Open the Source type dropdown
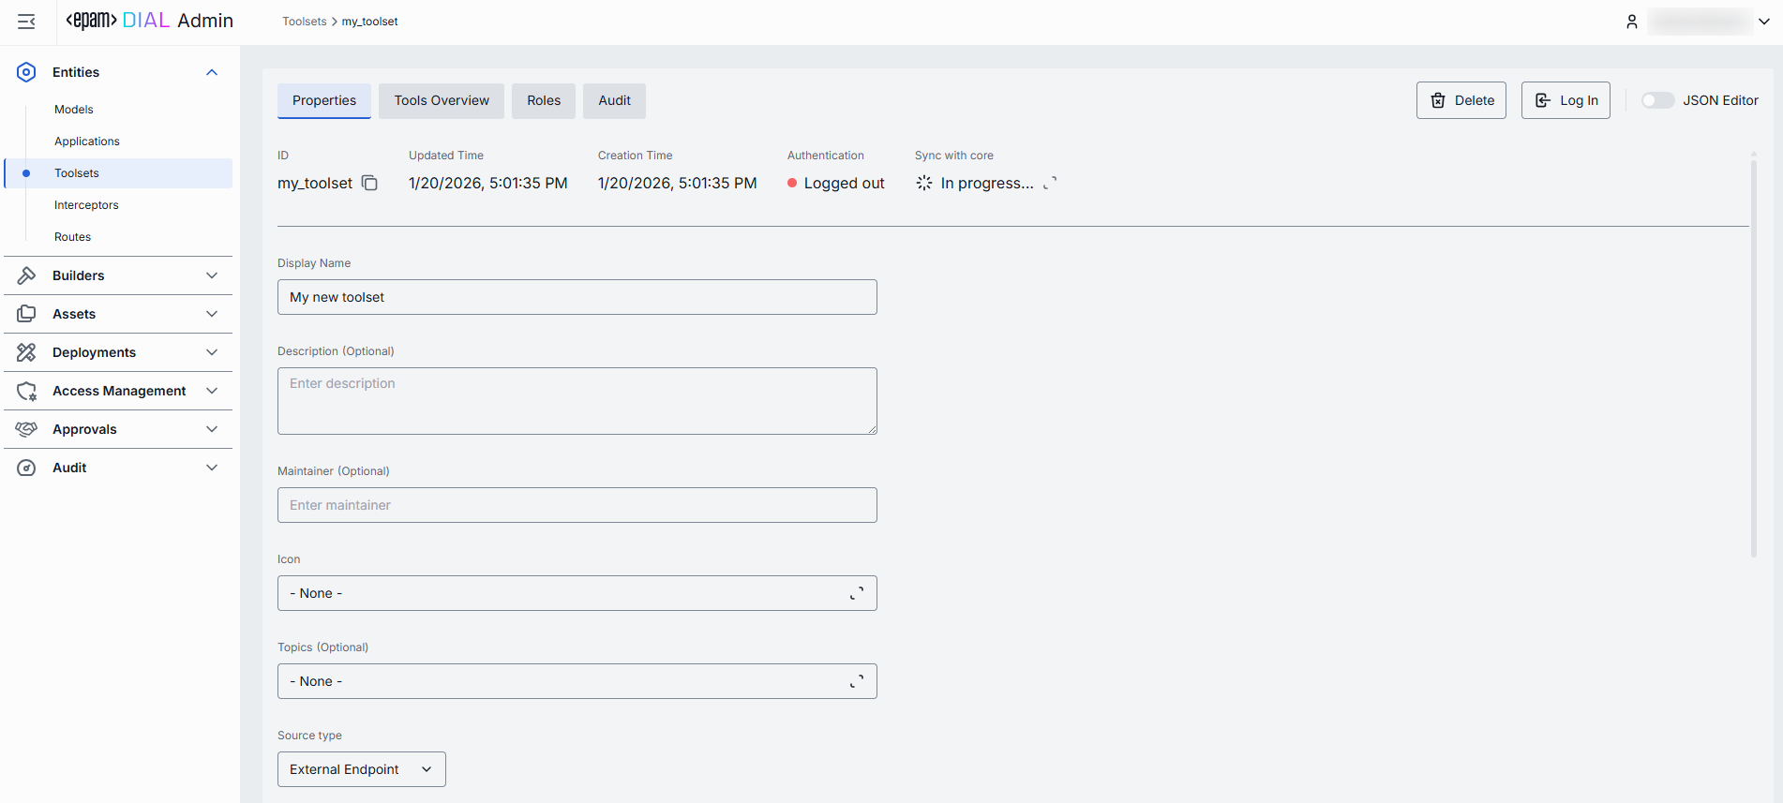The height and width of the screenshot is (803, 1783). [361, 769]
